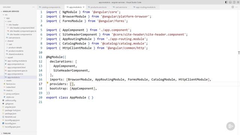Open product.model.ts file

coord(16,51)
